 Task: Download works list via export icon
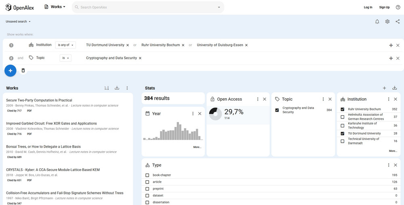click(x=117, y=88)
